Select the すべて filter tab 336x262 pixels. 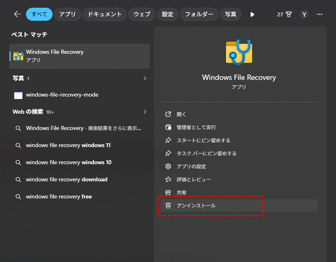click(39, 14)
